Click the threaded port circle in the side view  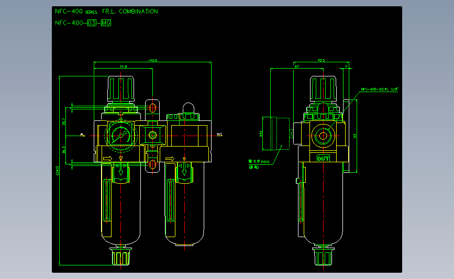323,136
